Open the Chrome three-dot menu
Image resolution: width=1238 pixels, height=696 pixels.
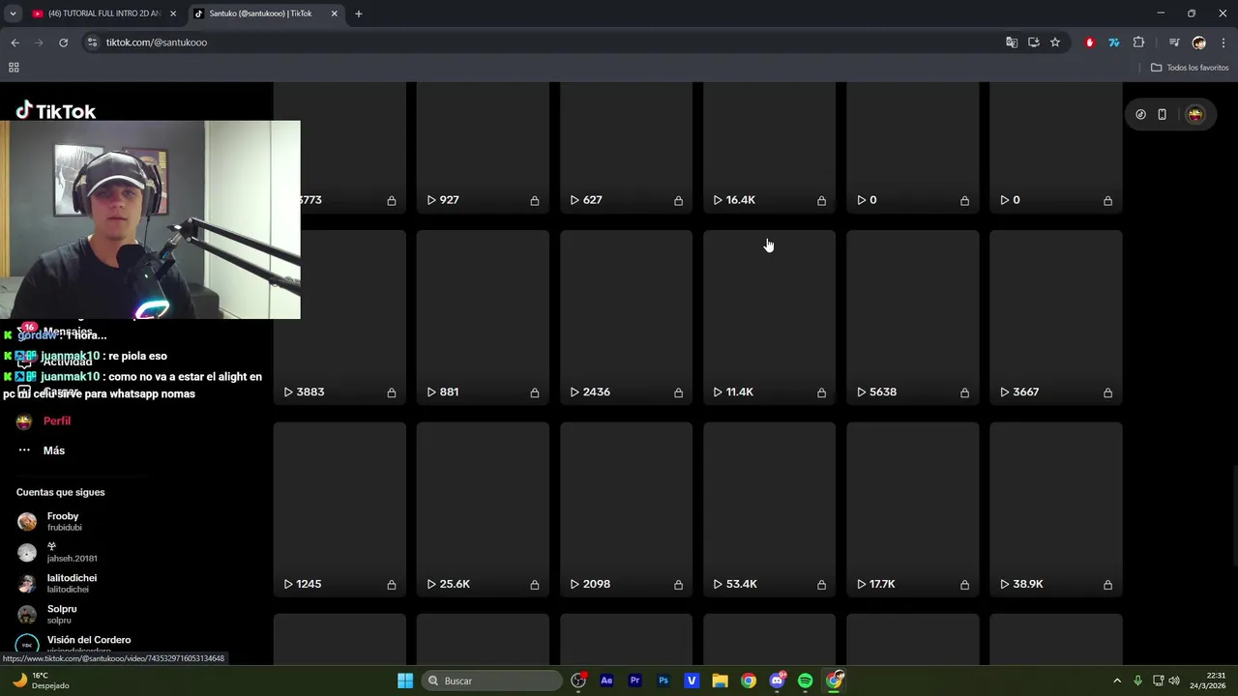[1223, 43]
